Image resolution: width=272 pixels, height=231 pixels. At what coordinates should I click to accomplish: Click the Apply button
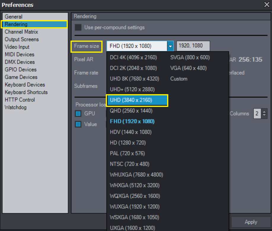[x=251, y=222]
